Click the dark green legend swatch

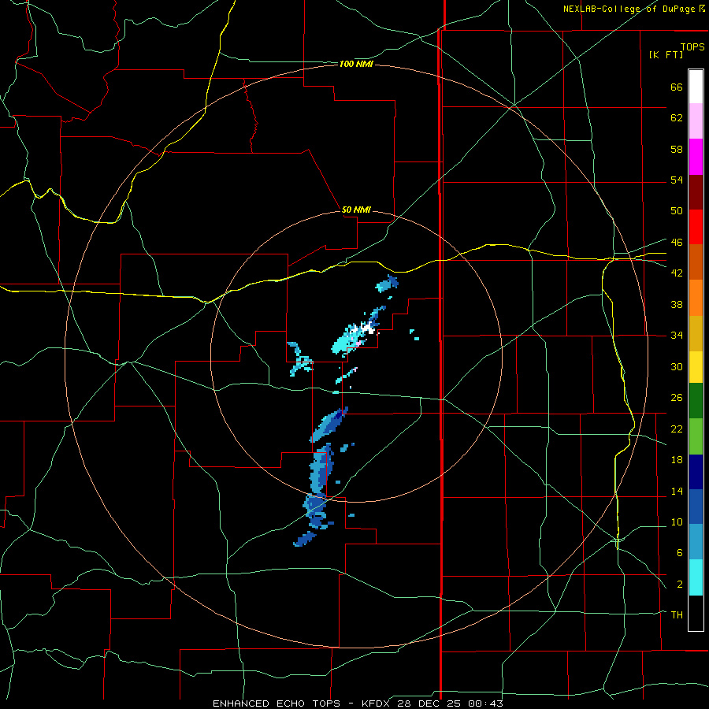pyautogui.click(x=696, y=401)
